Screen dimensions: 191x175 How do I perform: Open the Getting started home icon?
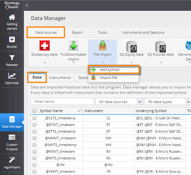point(12,17)
